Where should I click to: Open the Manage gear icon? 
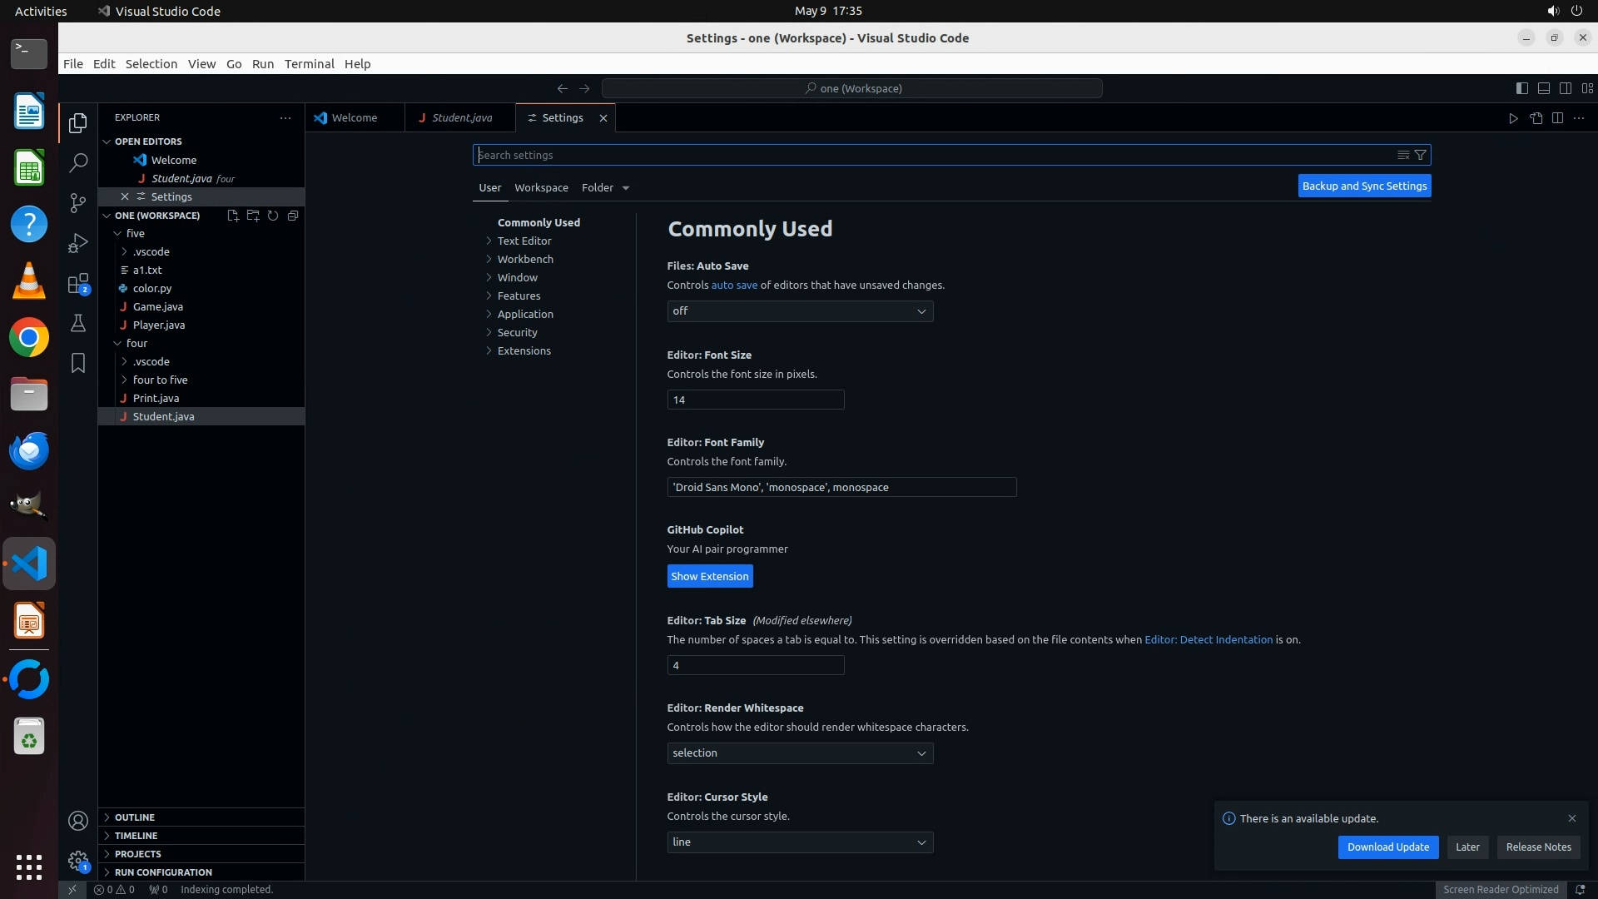78,860
